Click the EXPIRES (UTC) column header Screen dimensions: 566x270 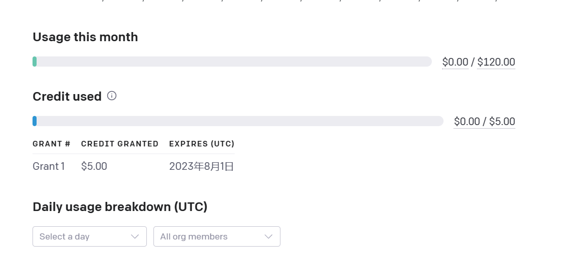pos(202,144)
